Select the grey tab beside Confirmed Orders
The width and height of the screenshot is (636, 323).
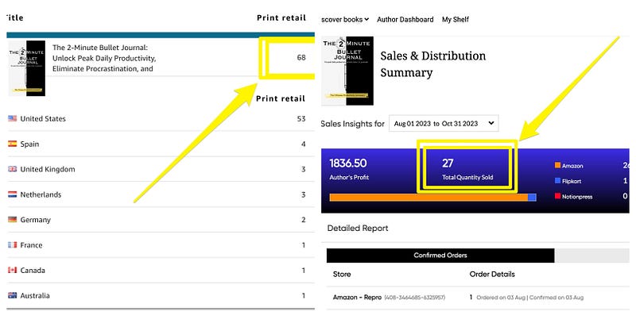(x=591, y=256)
